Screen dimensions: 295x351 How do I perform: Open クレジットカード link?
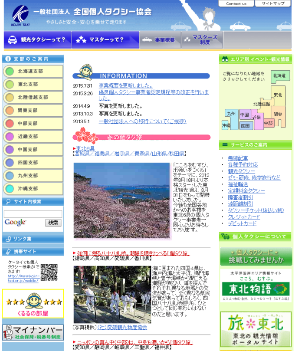[244, 217]
